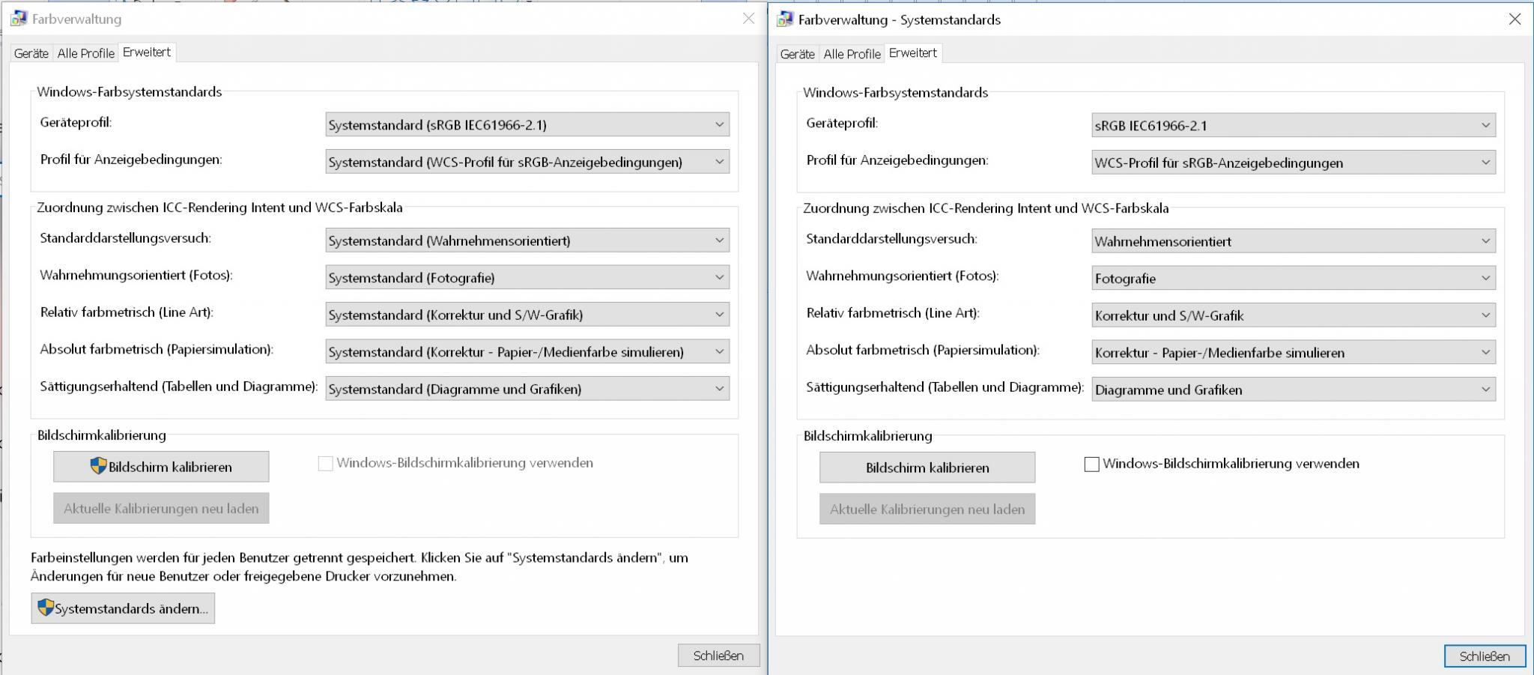This screenshot has width=1534, height=675.
Task: Expand the Relativ farbmetrisch dropdown in the Systemstandards window
Action: tap(1294, 315)
